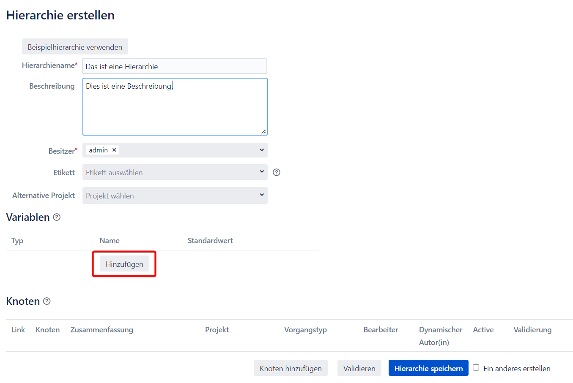Click help icon next to Etikett field
This screenshot has height=383, width=573.
(277, 172)
